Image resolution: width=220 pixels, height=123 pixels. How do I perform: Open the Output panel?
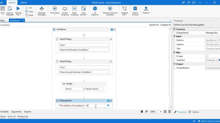pyautogui.click(x=3, y=117)
